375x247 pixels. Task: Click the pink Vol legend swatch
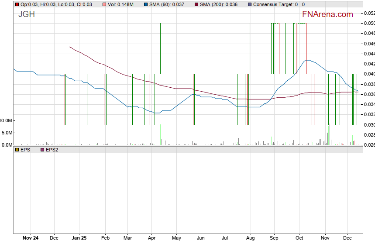(x=103, y=4)
